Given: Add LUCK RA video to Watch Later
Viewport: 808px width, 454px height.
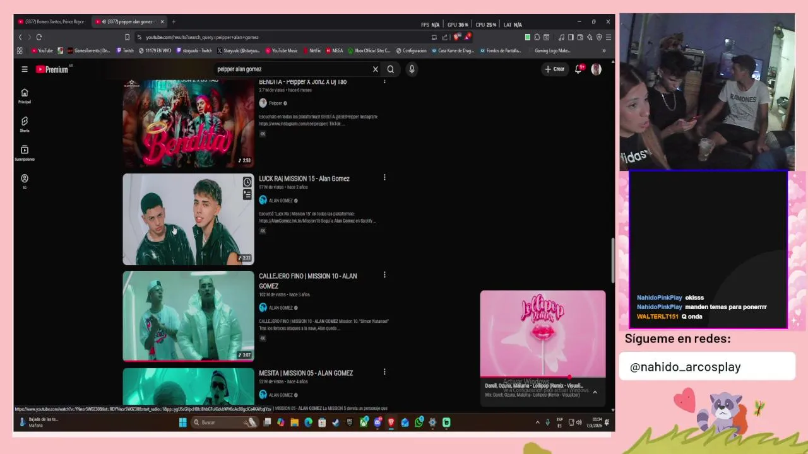Looking at the screenshot, I should 247,182.
